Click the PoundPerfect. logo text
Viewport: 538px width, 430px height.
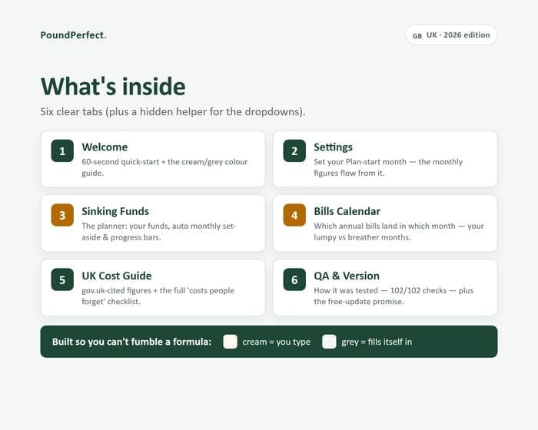coord(74,35)
